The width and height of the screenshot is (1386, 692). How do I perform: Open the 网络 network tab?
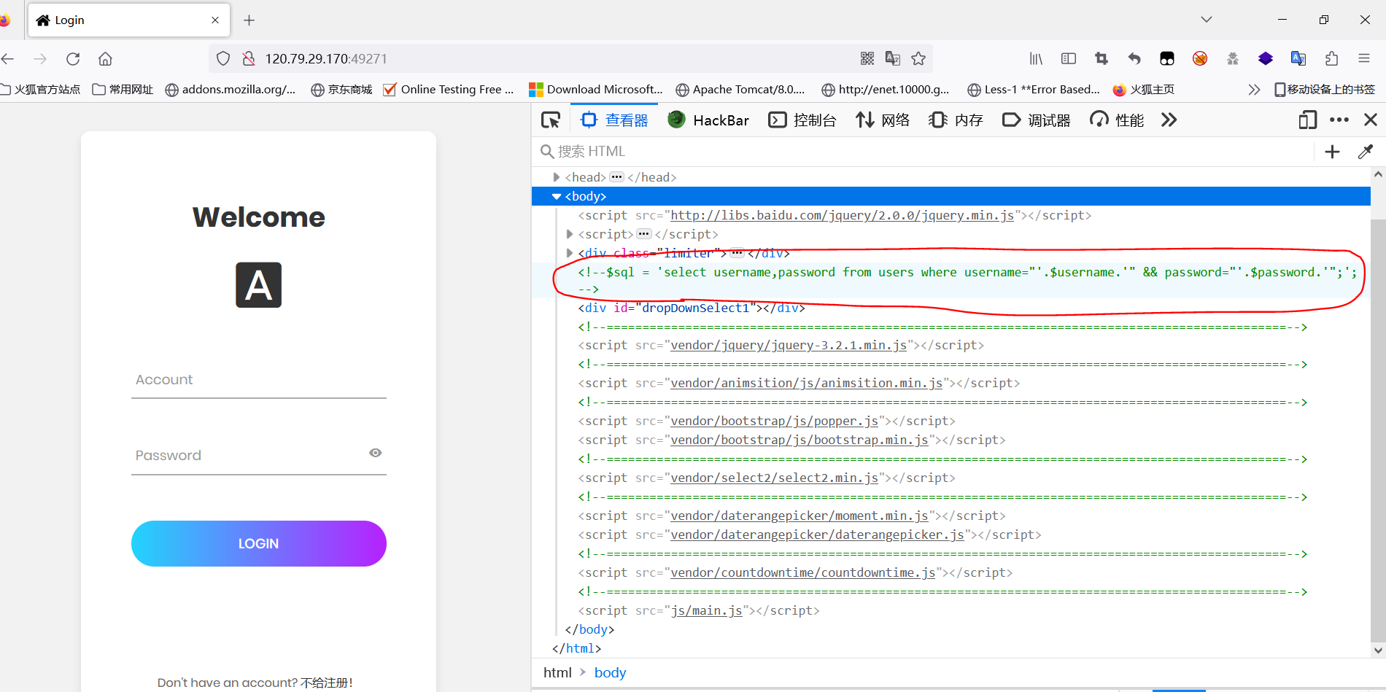coord(883,120)
